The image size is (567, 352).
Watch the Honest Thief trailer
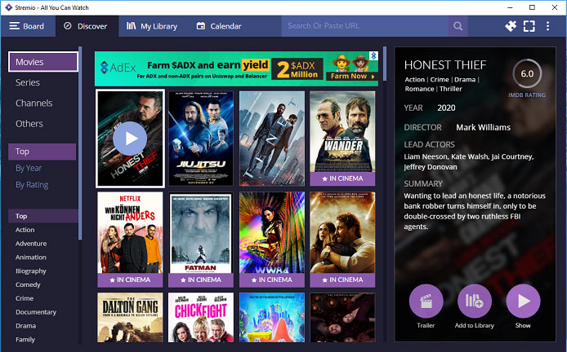click(x=426, y=301)
